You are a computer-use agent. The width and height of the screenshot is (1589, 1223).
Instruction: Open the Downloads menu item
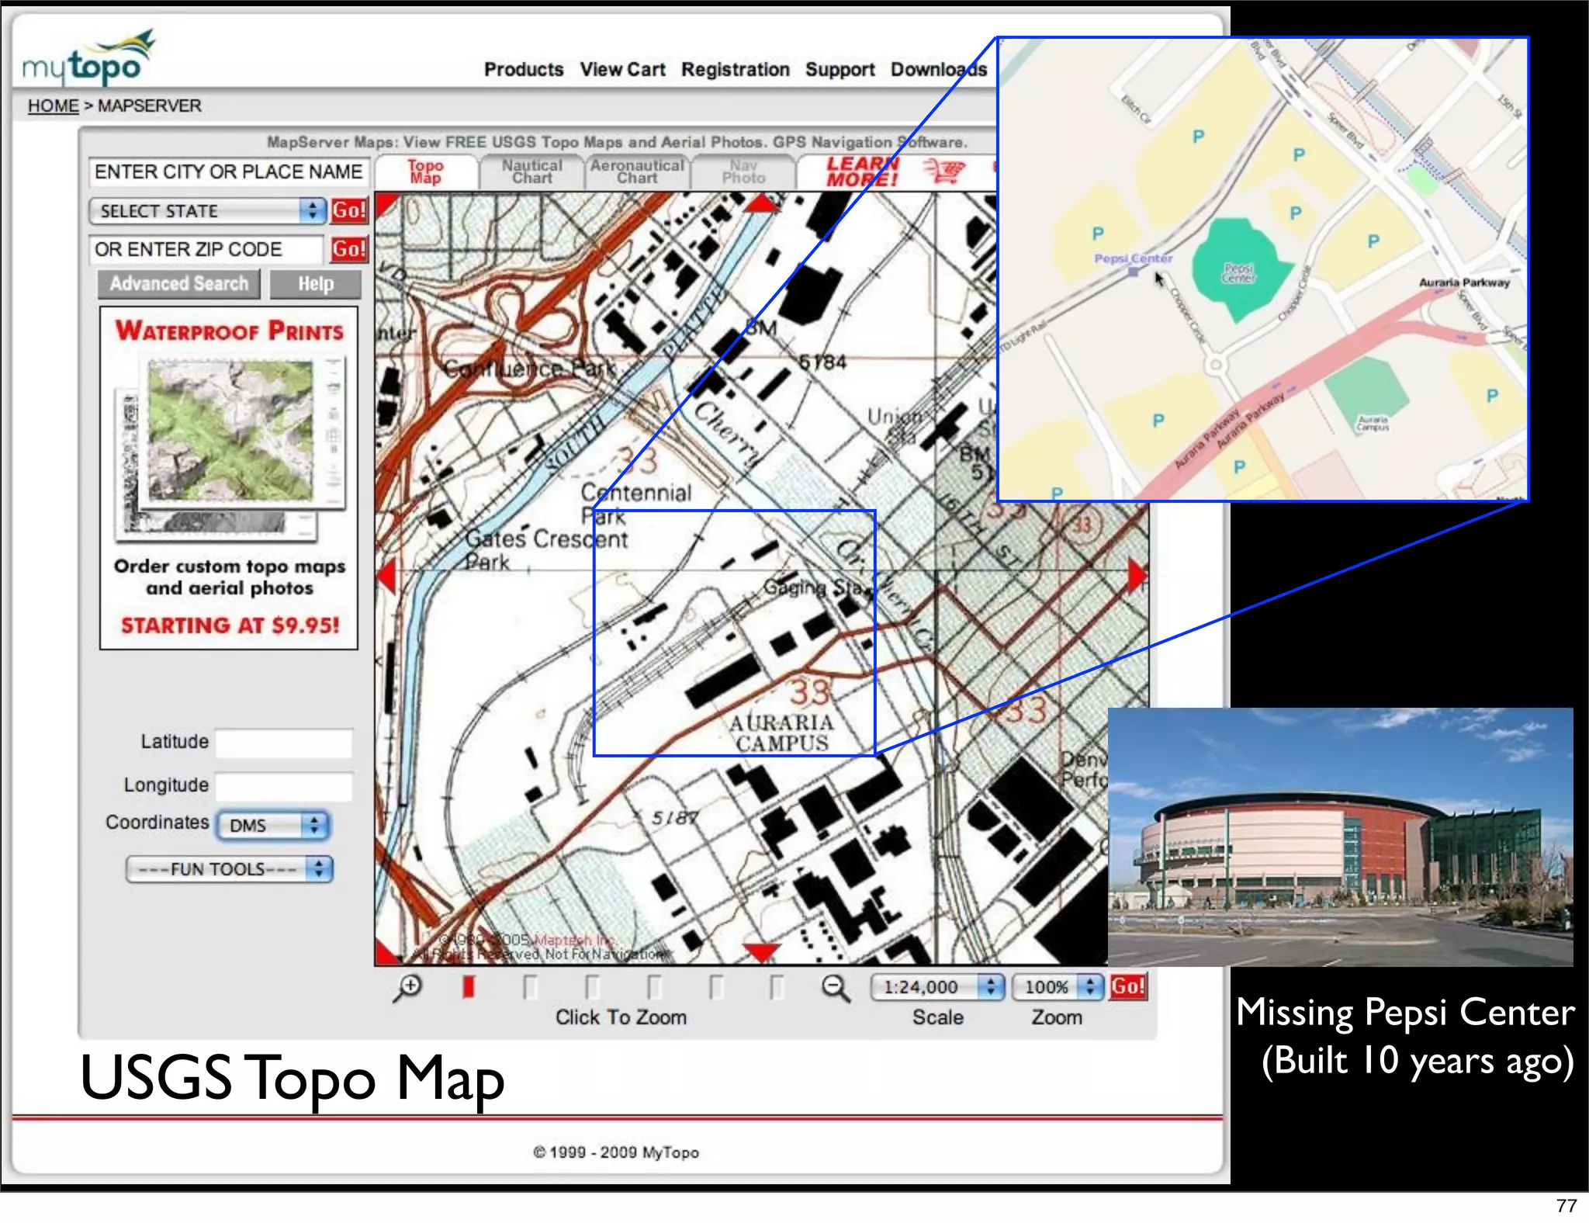[x=939, y=69]
